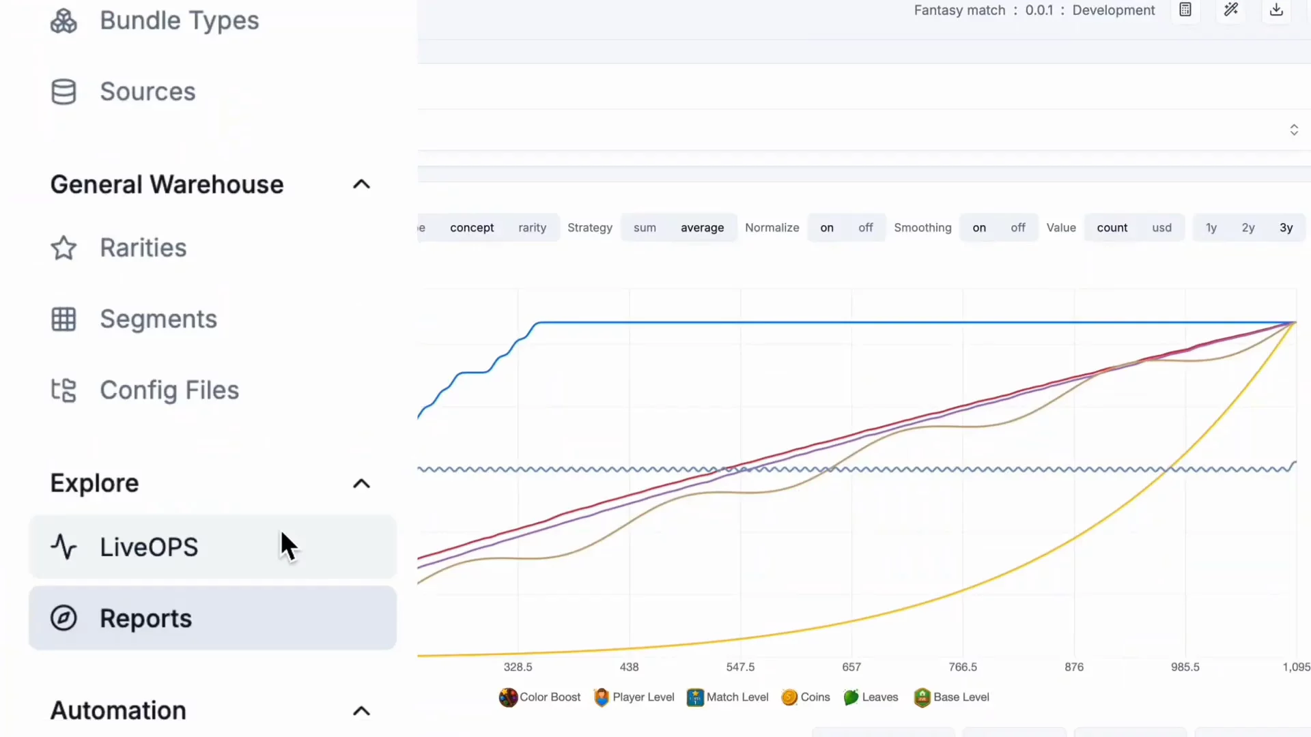Screen dimensions: 1311x737
Task: Click the download icon in top bar
Action: click(x=1276, y=10)
